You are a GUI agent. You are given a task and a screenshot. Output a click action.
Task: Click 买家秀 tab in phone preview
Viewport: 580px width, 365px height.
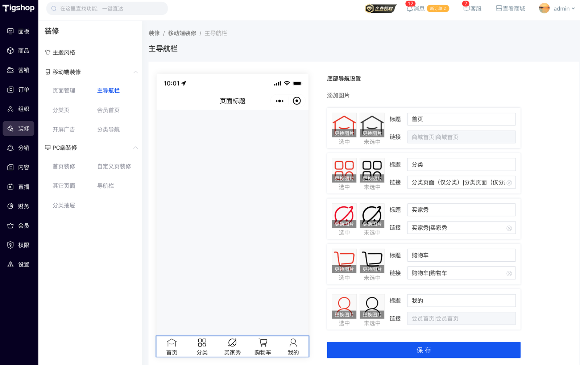coord(232,347)
